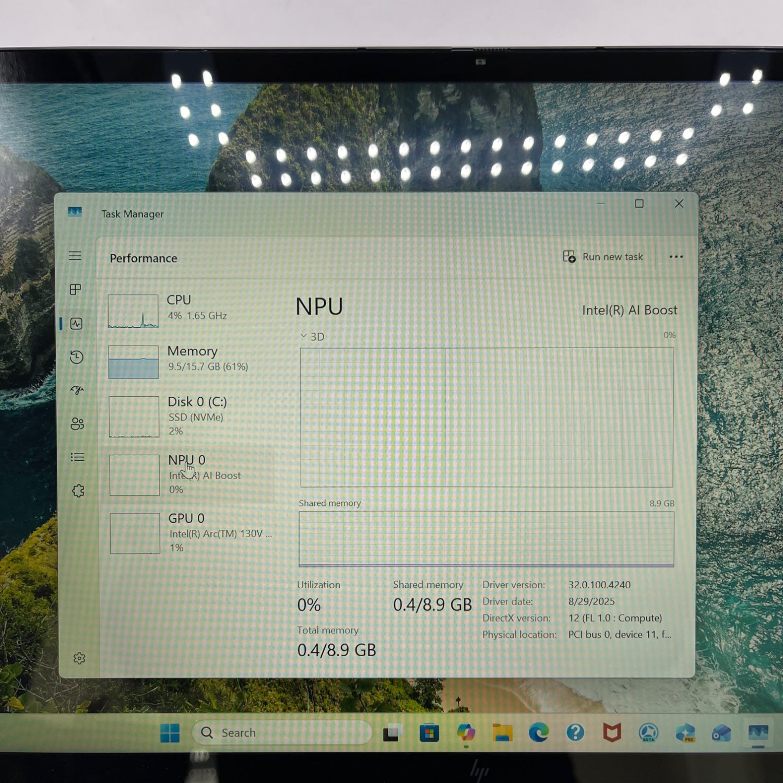This screenshot has width=783, height=783.
Task: Click the Total memory 0.4/8.9 GB value
Action: 337,650
